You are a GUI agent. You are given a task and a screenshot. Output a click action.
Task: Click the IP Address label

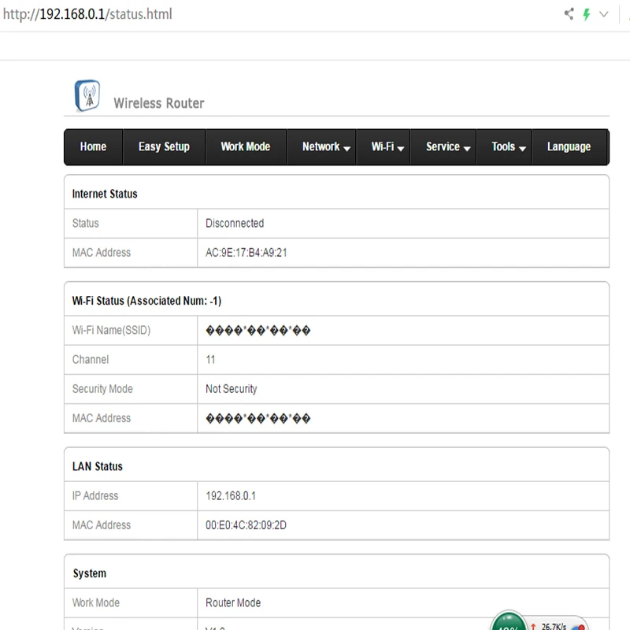[95, 496]
